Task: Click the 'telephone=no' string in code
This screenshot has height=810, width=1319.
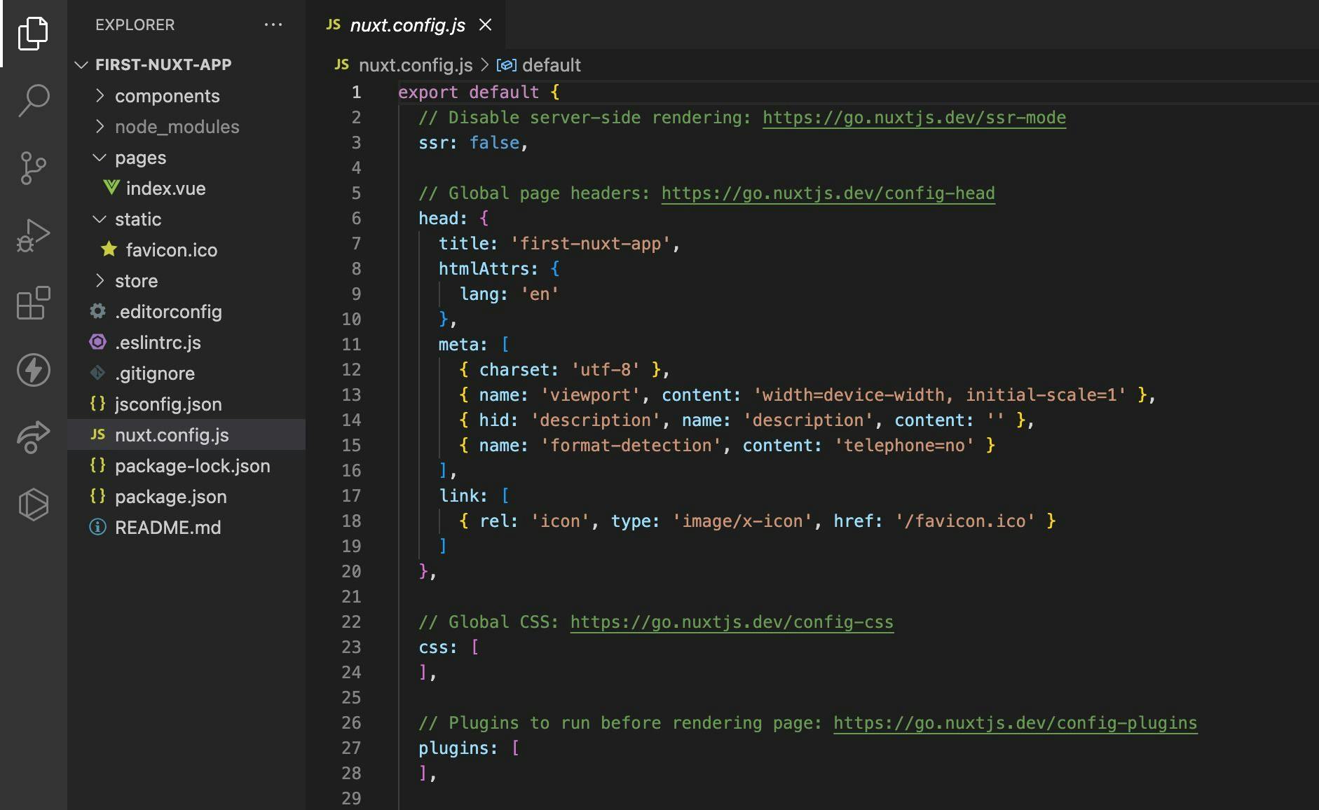Action: point(904,446)
